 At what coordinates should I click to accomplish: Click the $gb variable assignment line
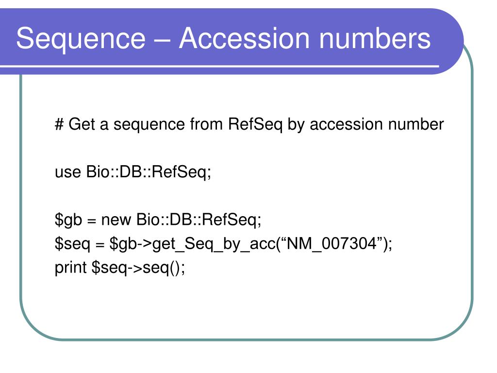158,220
